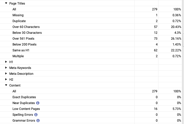
Task: Select the Same as H1 row
Action: click(91, 50)
